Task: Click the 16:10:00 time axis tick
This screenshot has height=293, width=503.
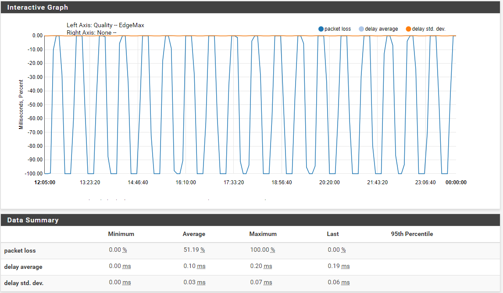Action: click(186, 182)
